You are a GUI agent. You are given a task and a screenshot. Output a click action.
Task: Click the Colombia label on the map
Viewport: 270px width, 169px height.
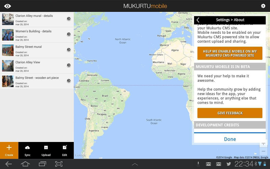[84, 81]
